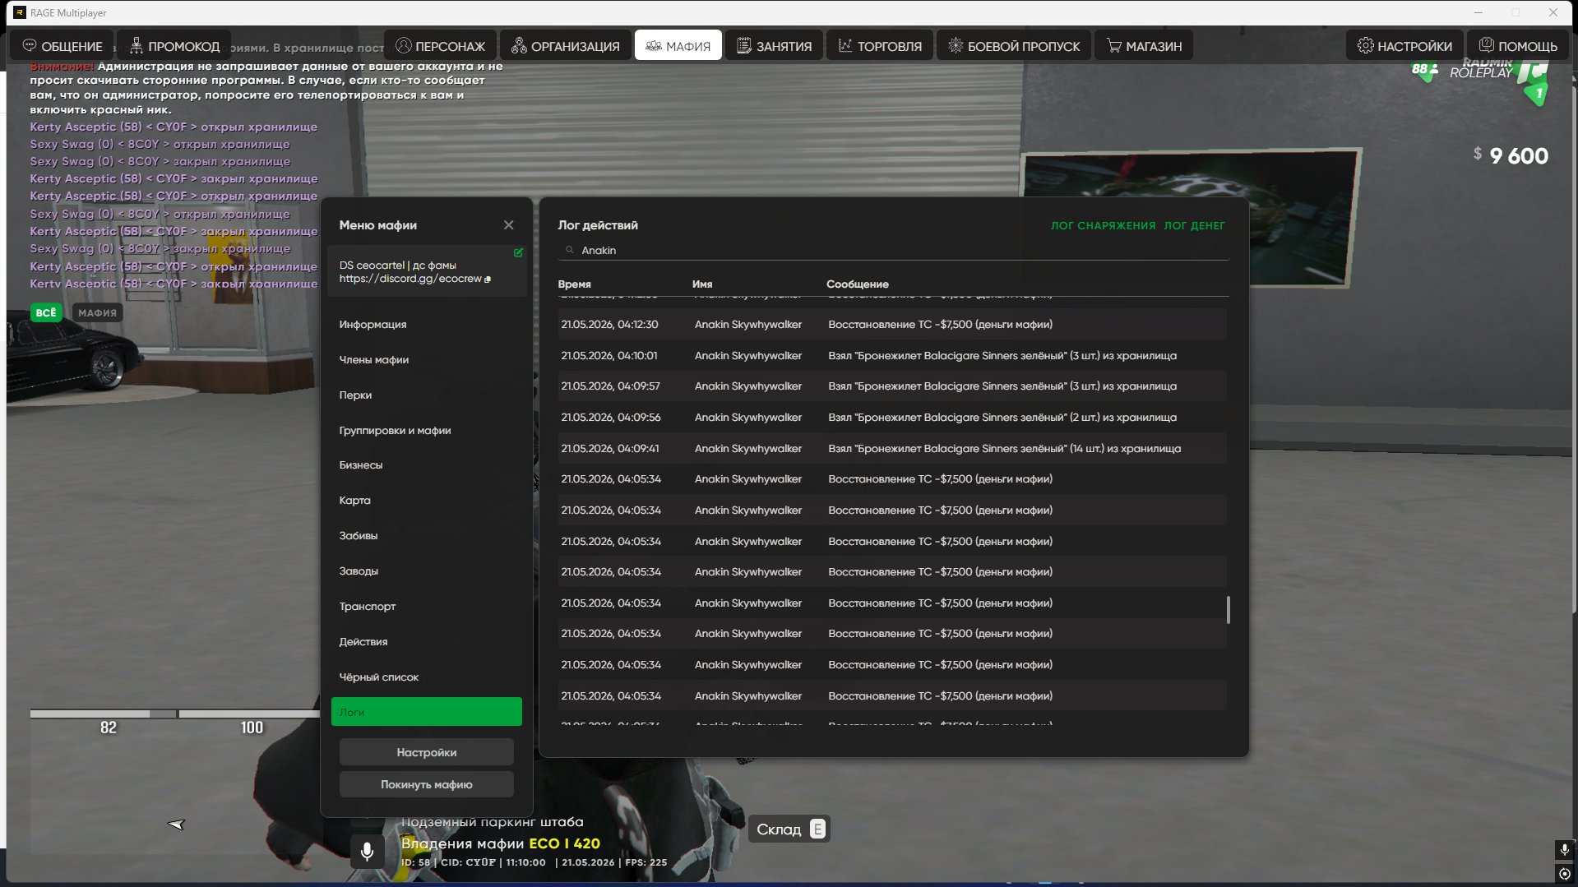Enable the ВСЁ chat filter

(46, 312)
